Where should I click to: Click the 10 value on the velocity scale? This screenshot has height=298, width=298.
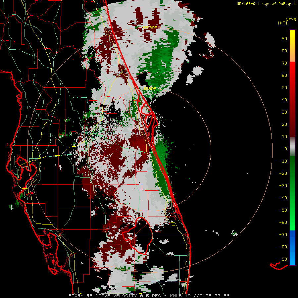[284, 137]
